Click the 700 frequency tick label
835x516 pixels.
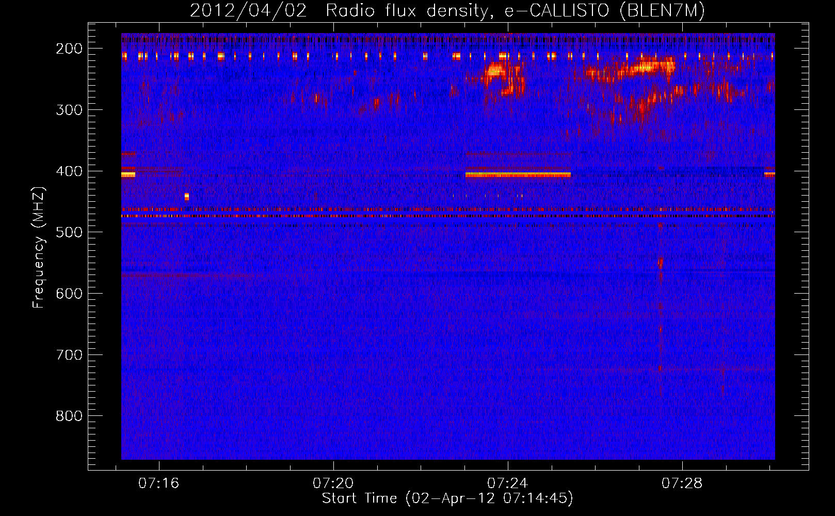point(69,355)
